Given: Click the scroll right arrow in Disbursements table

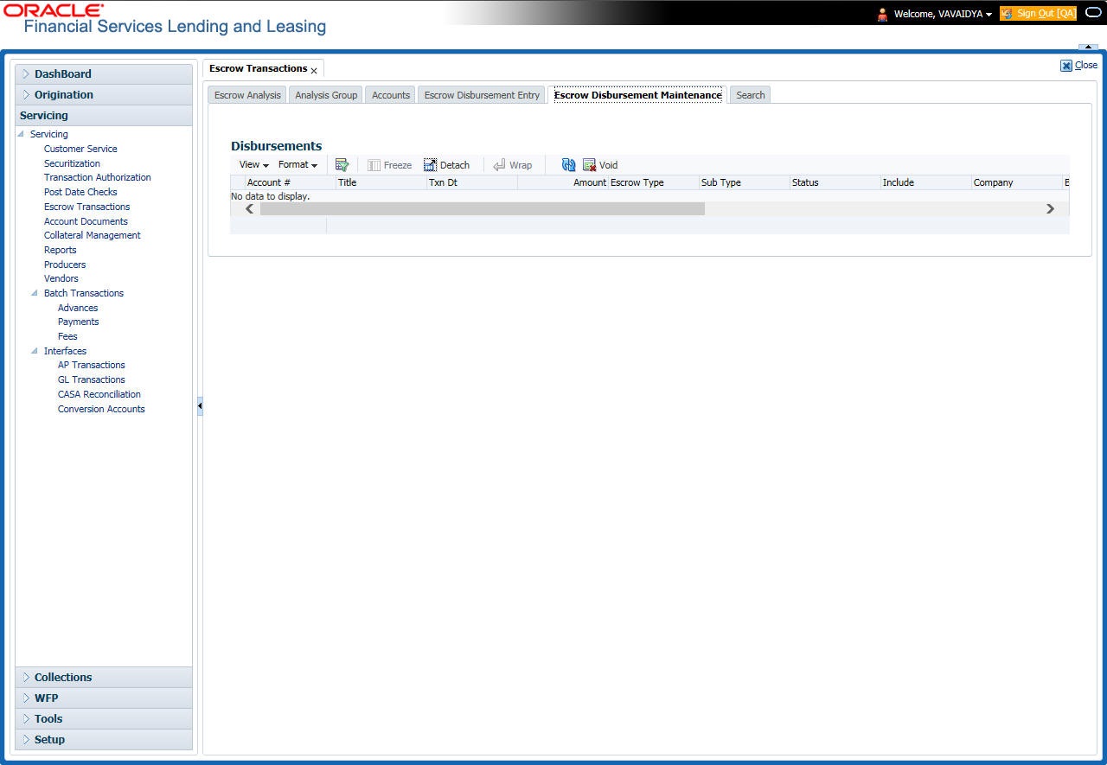Looking at the screenshot, I should pyautogui.click(x=1050, y=208).
